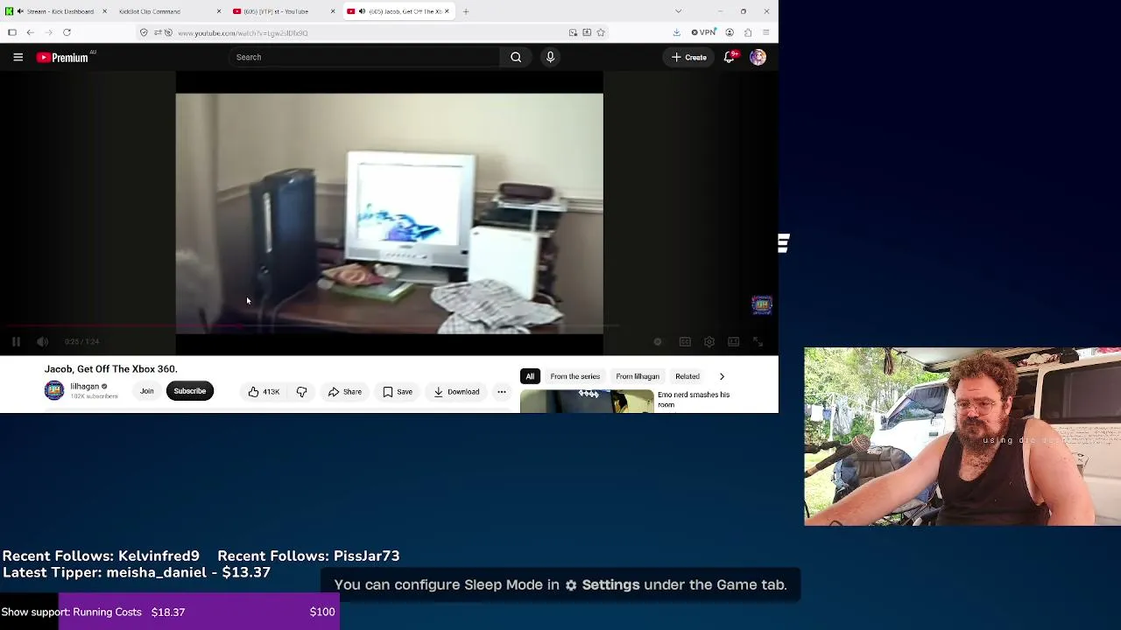Select the From lilhagan chip
Image resolution: width=1121 pixels, height=630 pixels.
638,376
